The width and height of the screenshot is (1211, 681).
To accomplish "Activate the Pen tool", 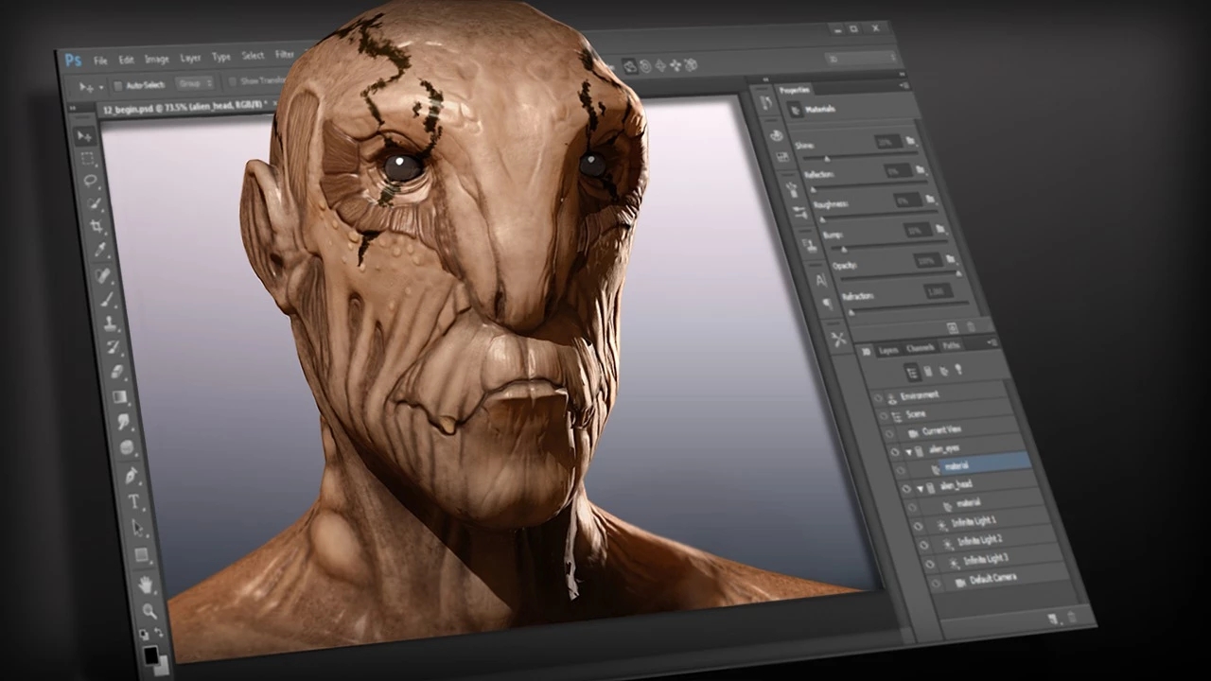I will 132,474.
